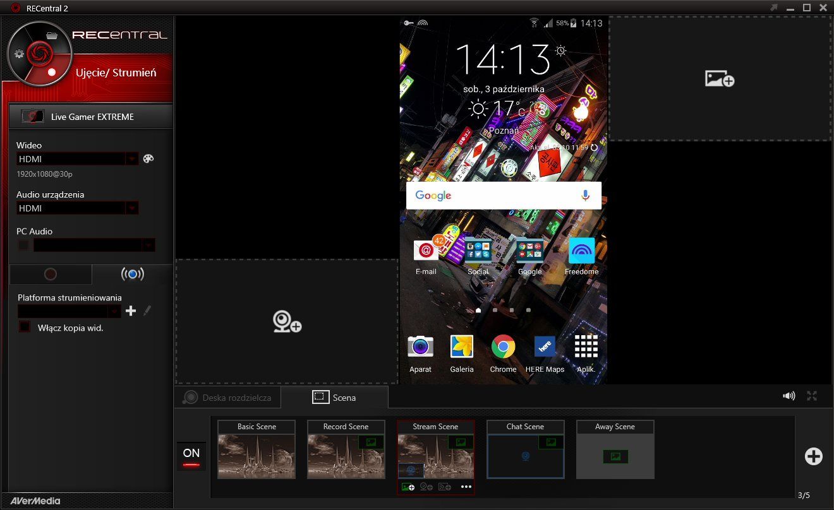Viewport: 834px width, 510px height.
Task: Select the Stream Scene thumbnail
Action: pyautogui.click(x=436, y=449)
